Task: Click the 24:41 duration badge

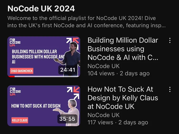Action: point(68,70)
